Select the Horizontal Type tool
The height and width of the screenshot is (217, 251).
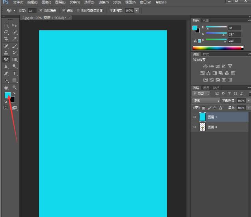[x=15, y=74]
